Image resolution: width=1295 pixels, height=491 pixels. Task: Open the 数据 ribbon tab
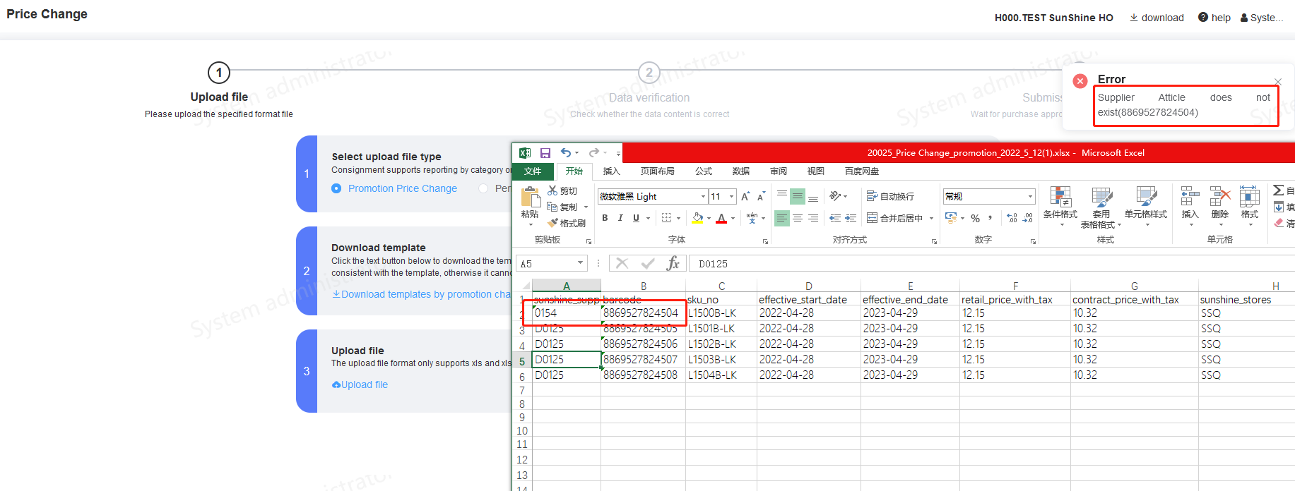(x=740, y=171)
